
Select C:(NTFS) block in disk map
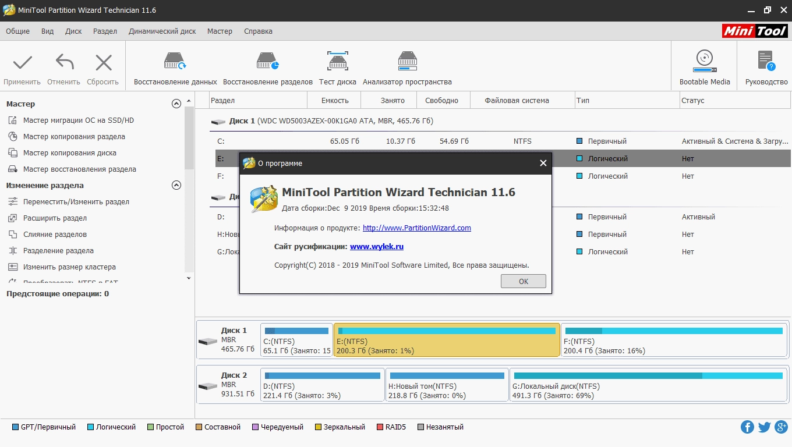296,340
